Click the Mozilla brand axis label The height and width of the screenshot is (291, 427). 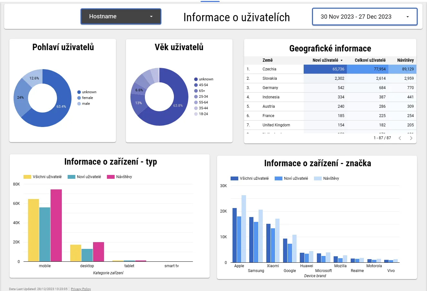click(340, 266)
